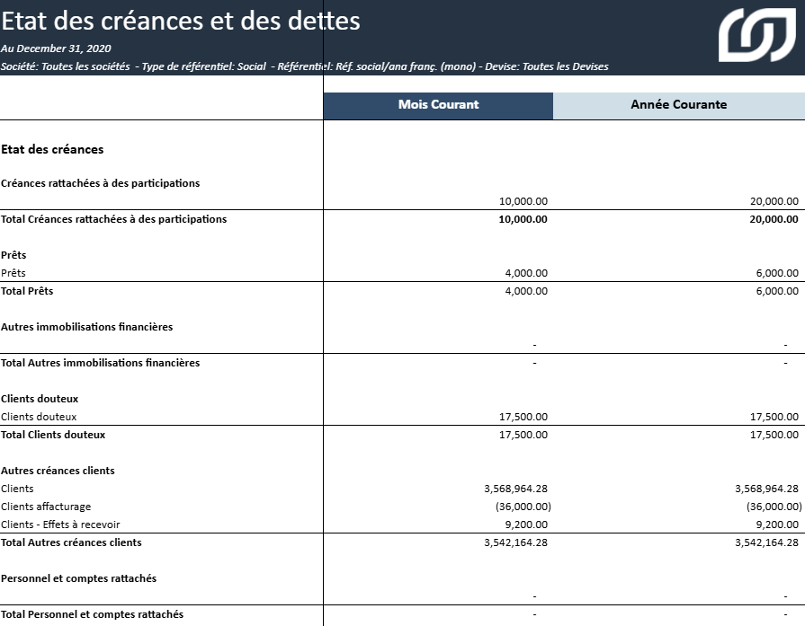Click total 3,542,164.28 under Mois Courant
This screenshot has height=626, width=805.
pos(516,542)
